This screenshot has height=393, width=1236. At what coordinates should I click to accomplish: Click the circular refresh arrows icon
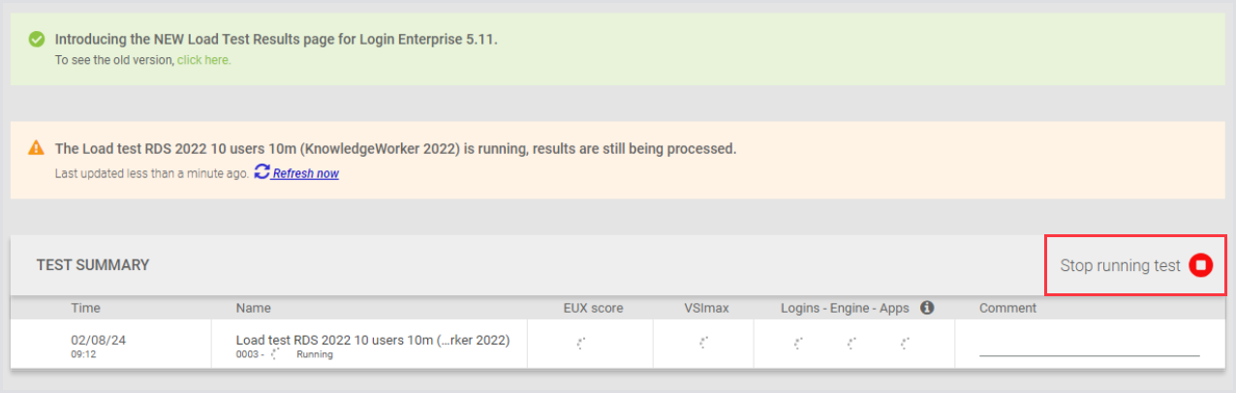click(x=262, y=172)
